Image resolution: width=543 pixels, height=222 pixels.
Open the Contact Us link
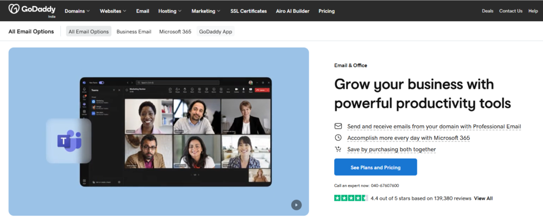point(511,11)
